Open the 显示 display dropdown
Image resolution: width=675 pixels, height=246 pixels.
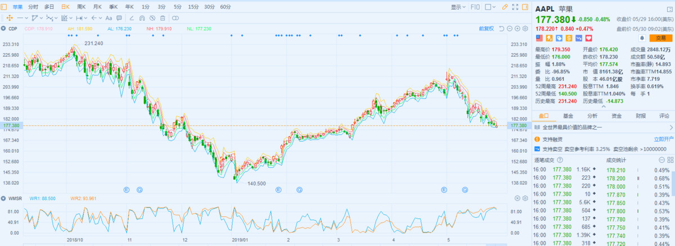click(458, 7)
